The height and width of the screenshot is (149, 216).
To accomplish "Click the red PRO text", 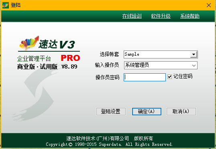I will pyautogui.click(x=70, y=58).
